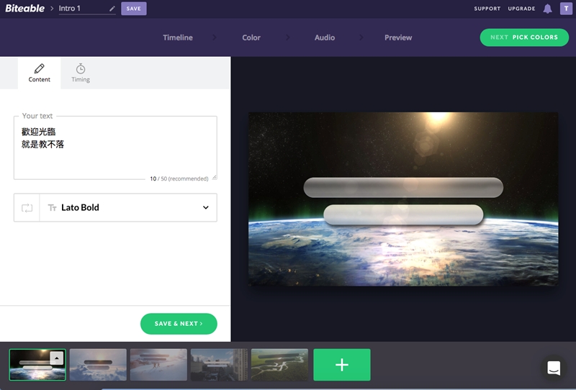Expand first scene thumbnail menu arrow
This screenshot has width=576, height=390.
coord(57,358)
